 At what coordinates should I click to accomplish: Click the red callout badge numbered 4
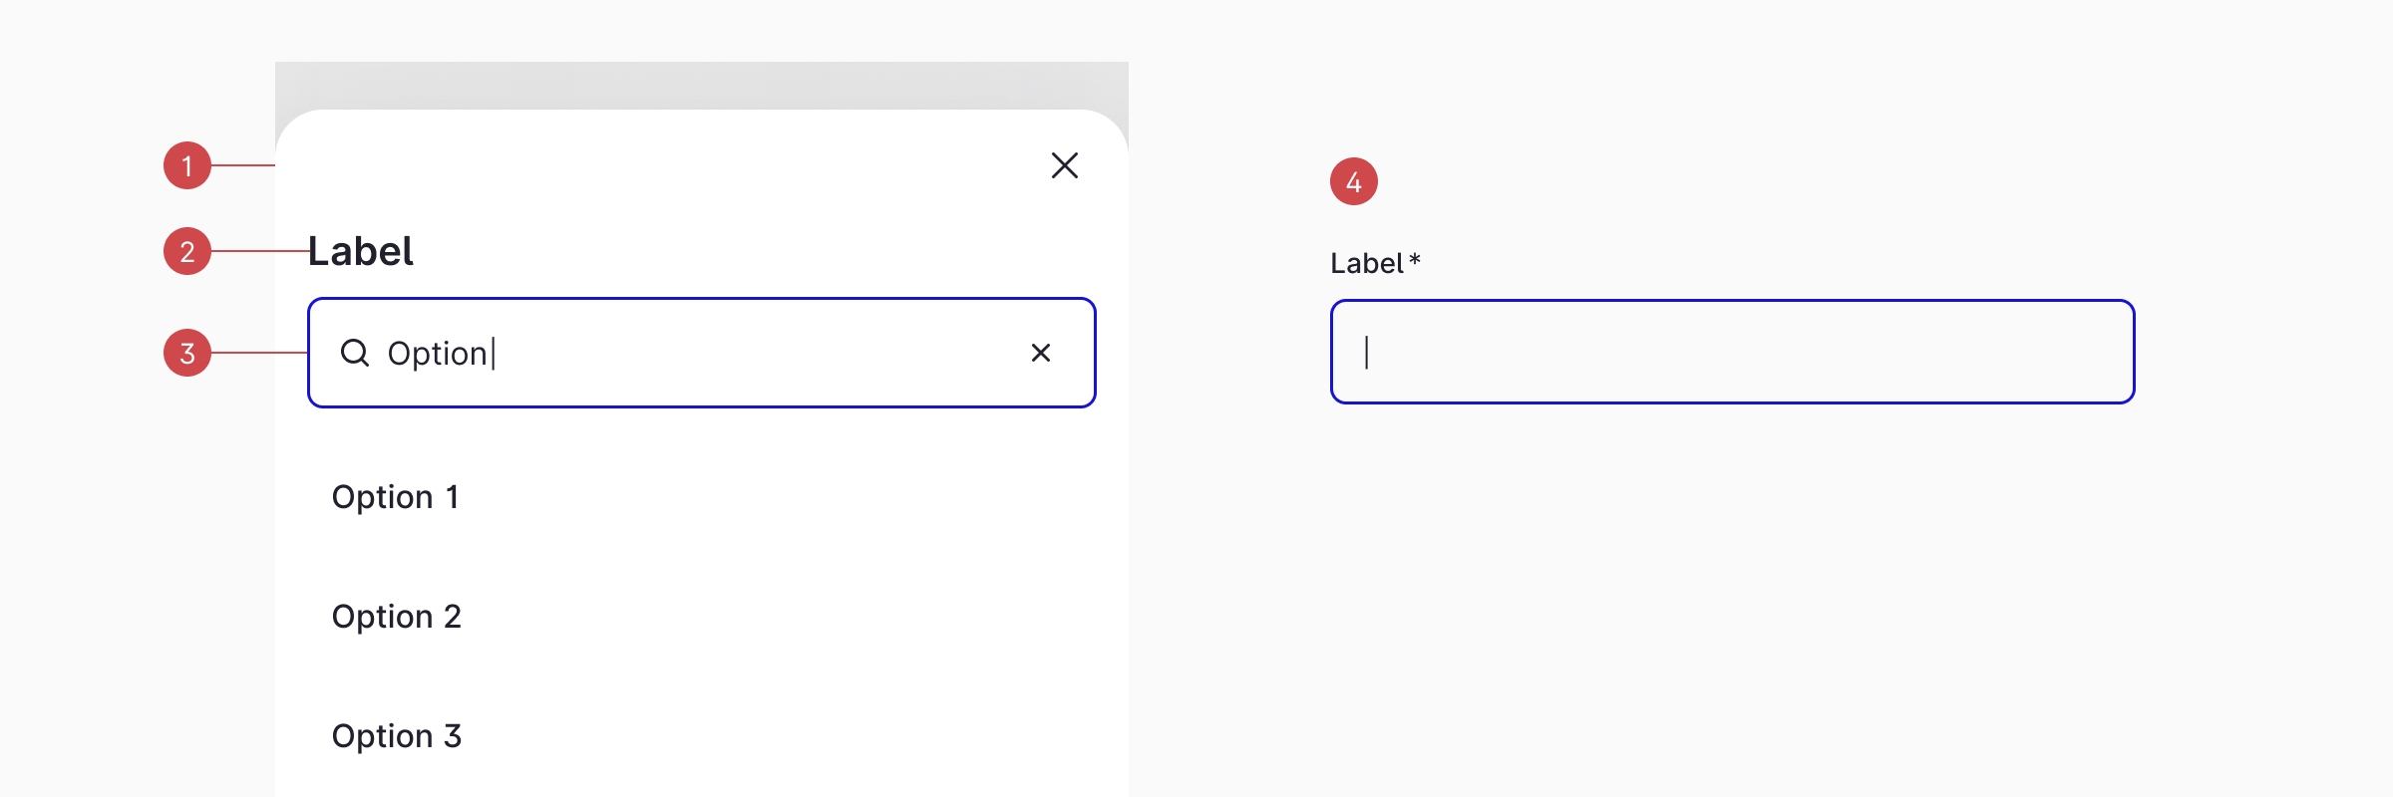(1353, 182)
